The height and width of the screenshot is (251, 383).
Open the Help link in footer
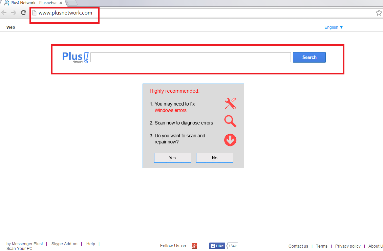91,244
